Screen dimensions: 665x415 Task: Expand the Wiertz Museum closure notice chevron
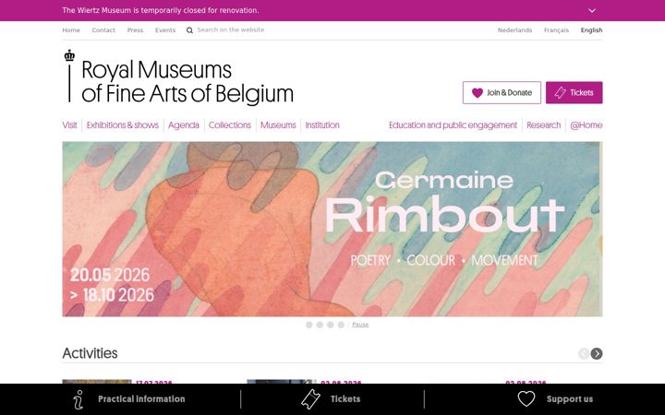point(592,10)
